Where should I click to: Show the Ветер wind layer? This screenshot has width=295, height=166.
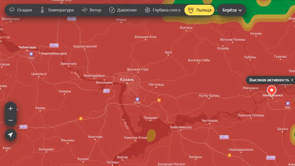click(x=91, y=10)
